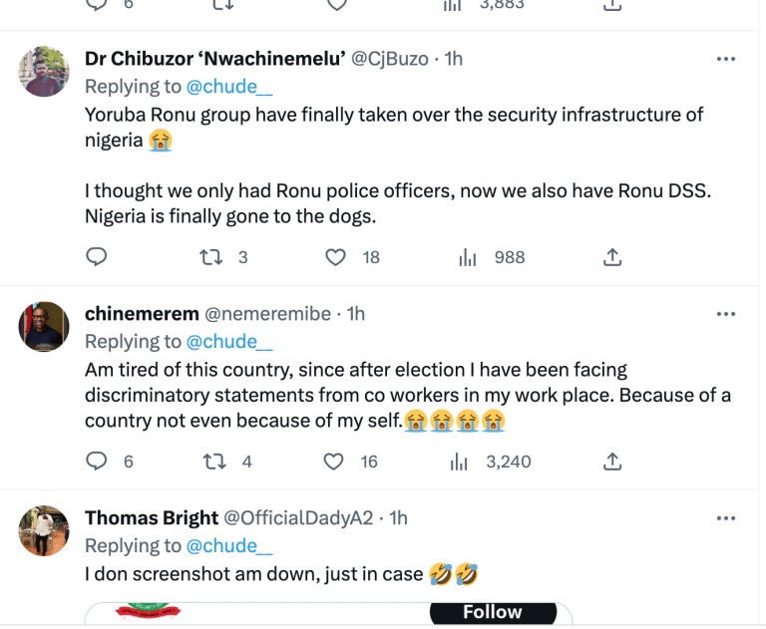Screen dimensions: 766x629
Task: Retweet chinemerem's tweet with 4 retweets
Action: click(212, 462)
